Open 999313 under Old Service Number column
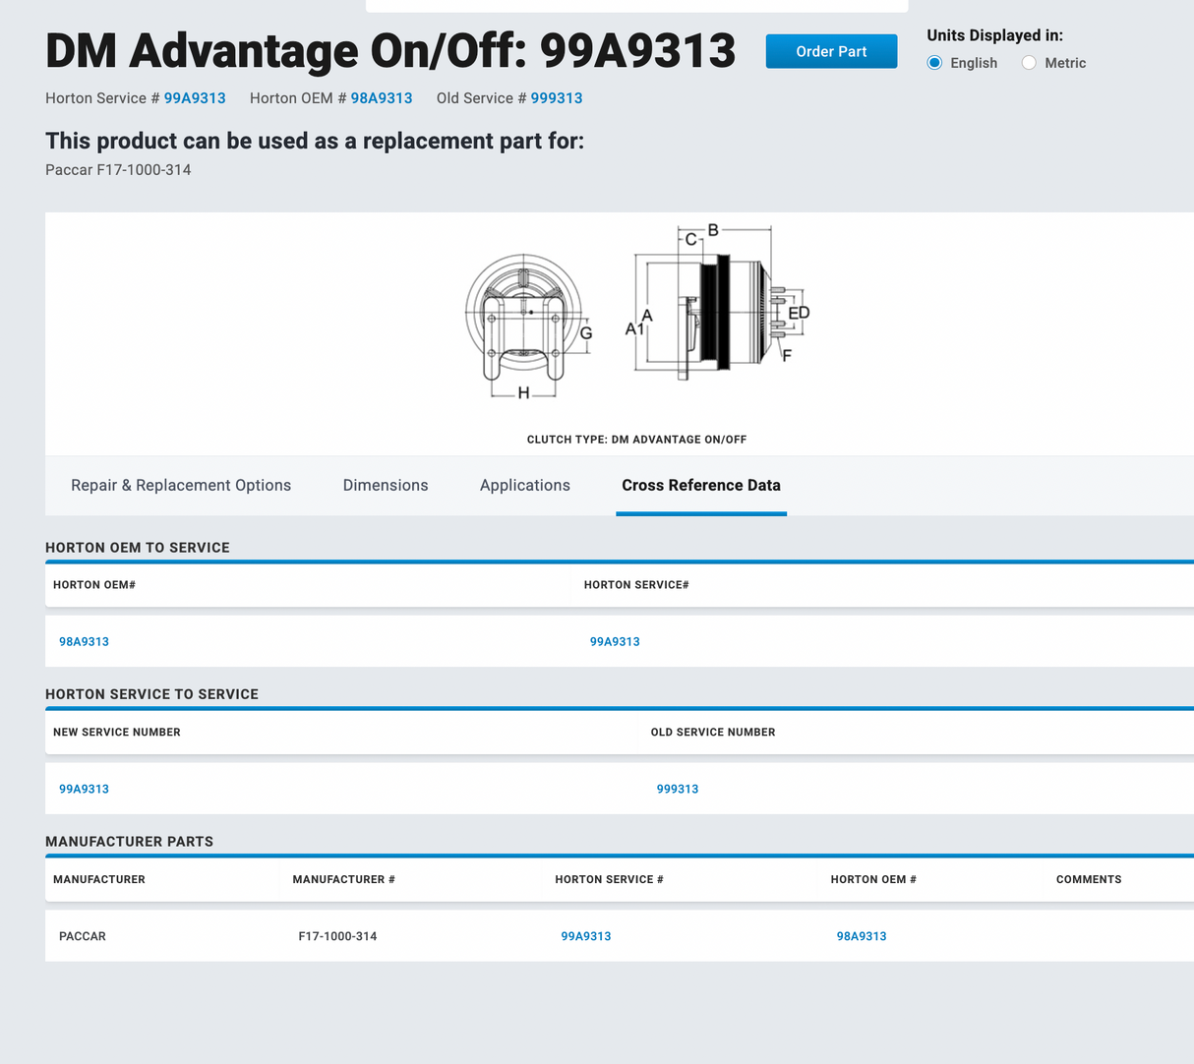1194x1064 pixels. point(678,789)
